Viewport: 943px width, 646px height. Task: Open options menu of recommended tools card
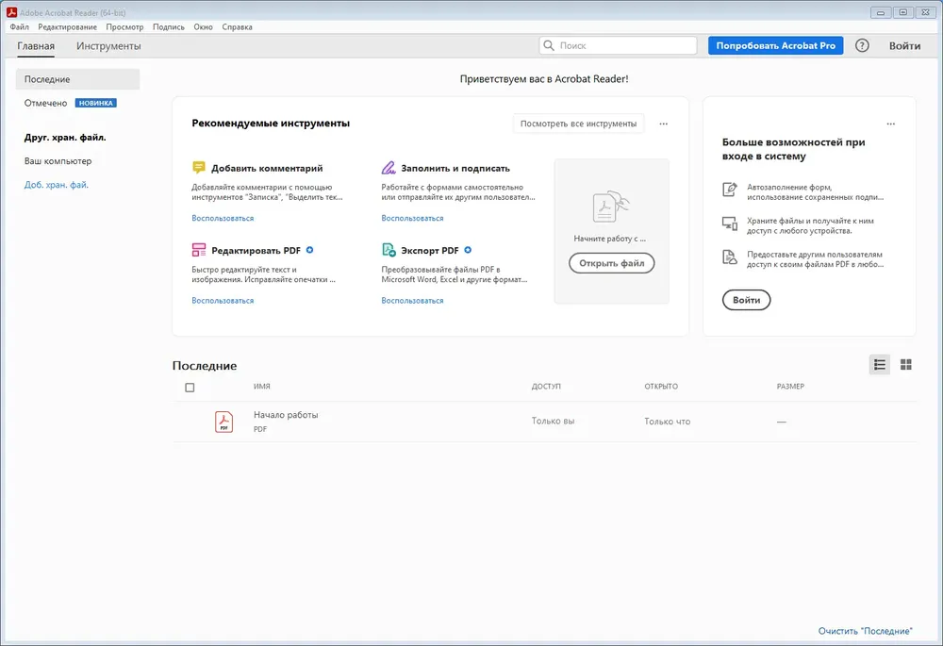663,124
